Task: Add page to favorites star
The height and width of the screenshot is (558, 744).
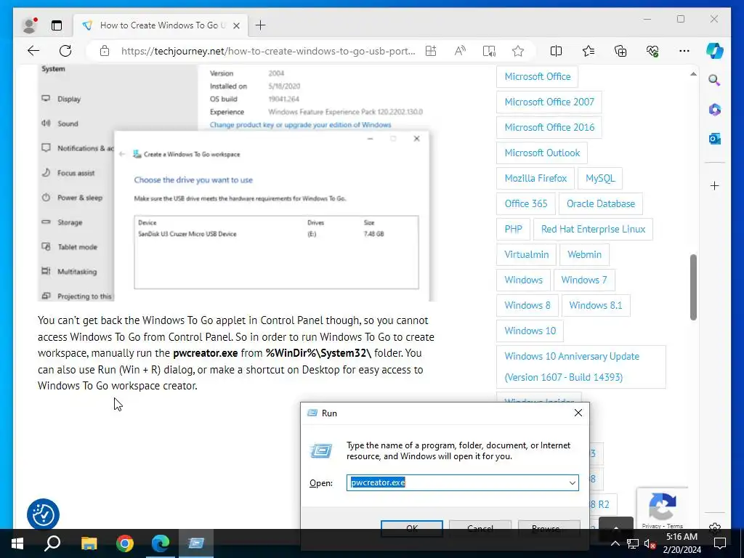Action: click(517, 51)
